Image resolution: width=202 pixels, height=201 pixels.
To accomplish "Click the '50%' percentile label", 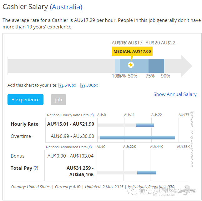I will coord(133,76).
